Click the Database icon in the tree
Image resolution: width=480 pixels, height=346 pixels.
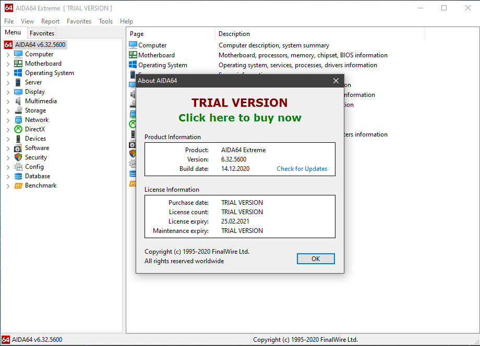(18, 176)
